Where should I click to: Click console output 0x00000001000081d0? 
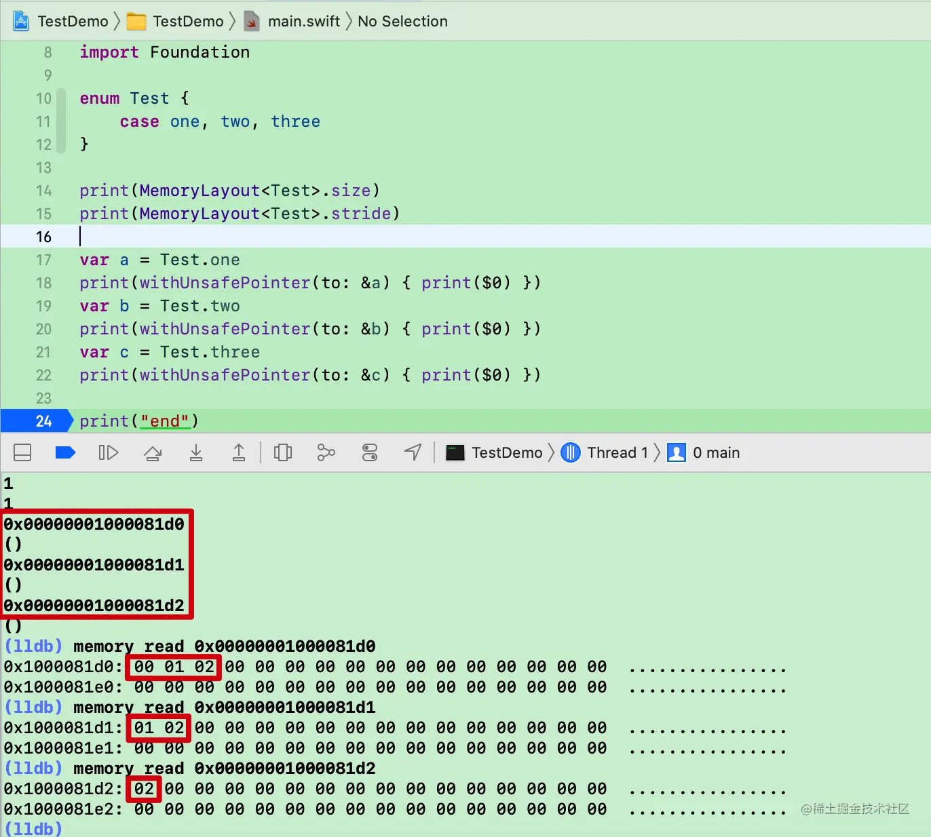(x=94, y=524)
